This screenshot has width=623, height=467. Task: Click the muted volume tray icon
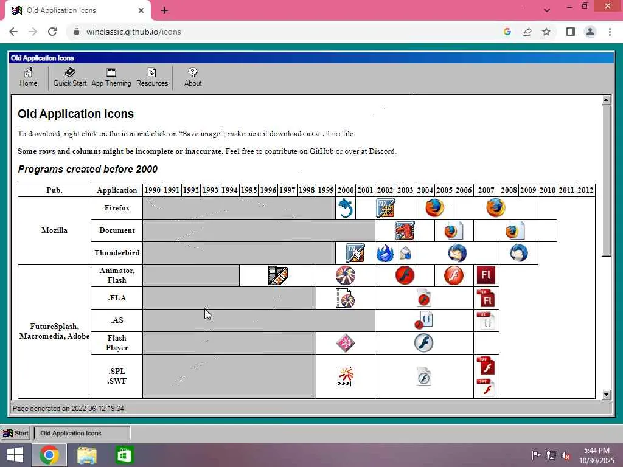point(566,455)
